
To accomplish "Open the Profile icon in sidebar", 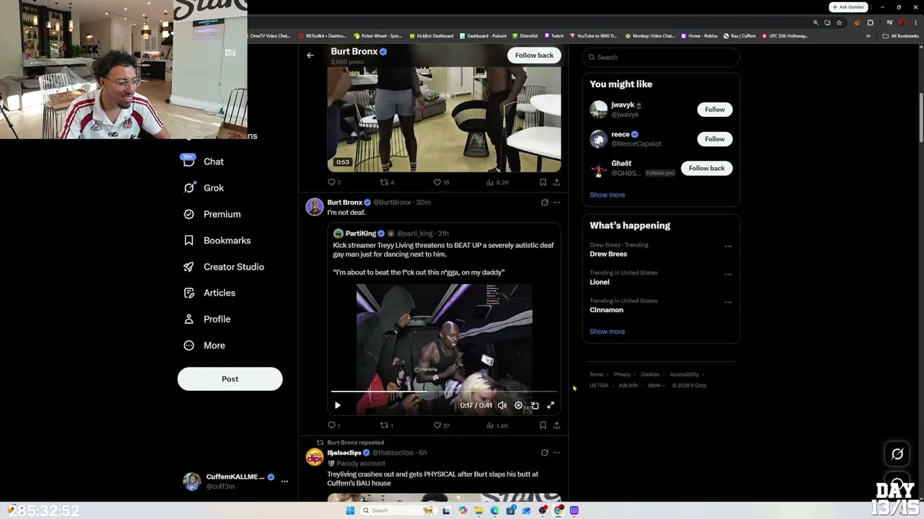I will tap(189, 319).
